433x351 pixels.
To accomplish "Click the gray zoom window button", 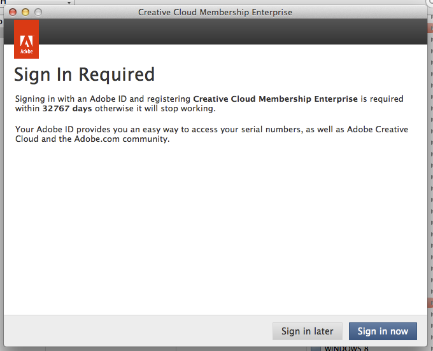I will (38, 12).
